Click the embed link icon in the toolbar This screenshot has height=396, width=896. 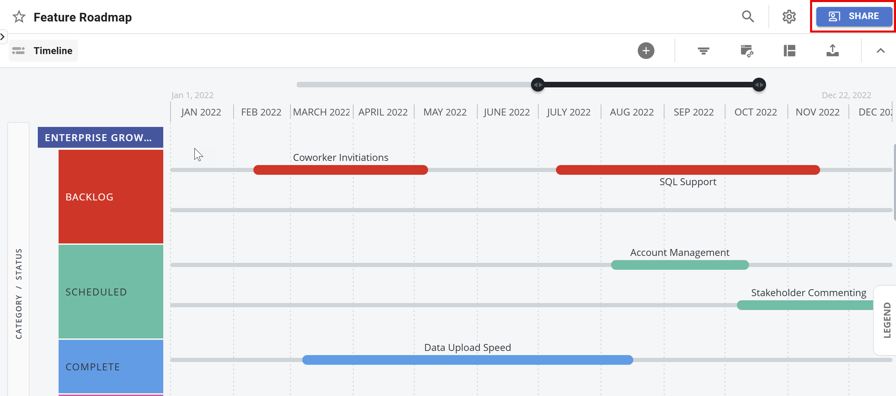pos(746,51)
